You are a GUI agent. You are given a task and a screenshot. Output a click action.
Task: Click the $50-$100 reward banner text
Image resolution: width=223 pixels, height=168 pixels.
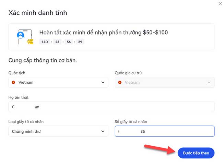(x=104, y=33)
